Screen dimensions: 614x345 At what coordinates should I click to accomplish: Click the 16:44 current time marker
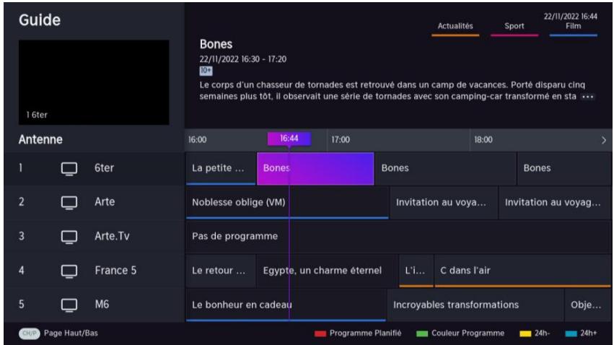point(289,139)
